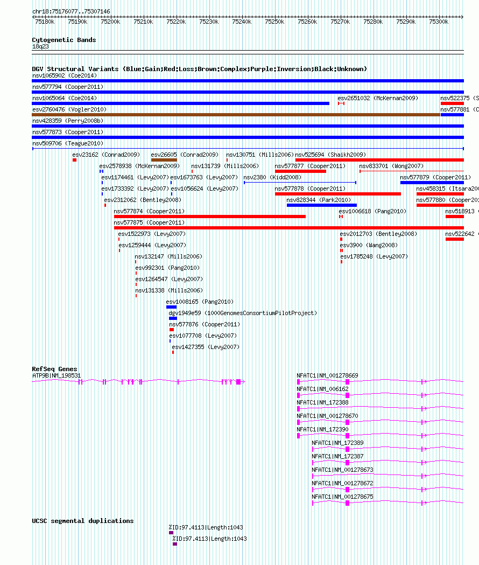Click nsv2380 (Kidd2008) label
This screenshot has width=479, height=565.
272,177
